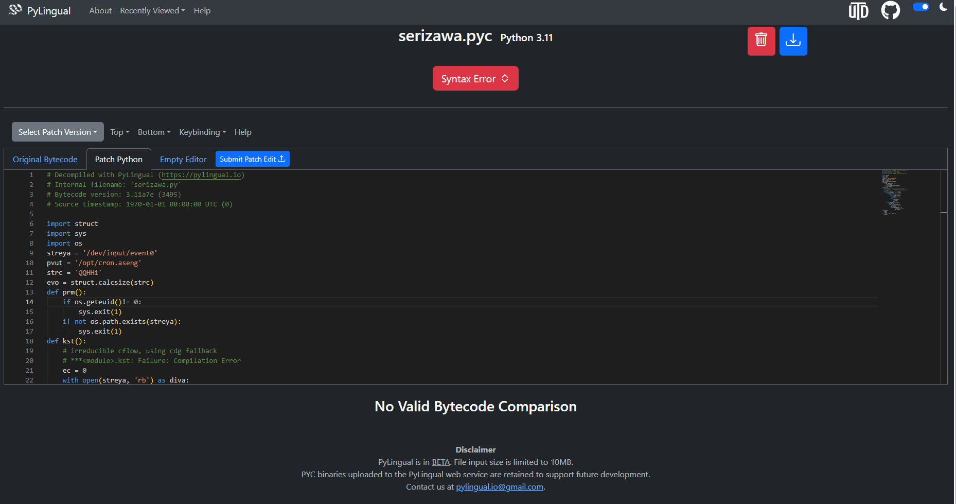Toggle the dark theme switch
Image resolution: width=956 pixels, height=504 pixels.
920,7
